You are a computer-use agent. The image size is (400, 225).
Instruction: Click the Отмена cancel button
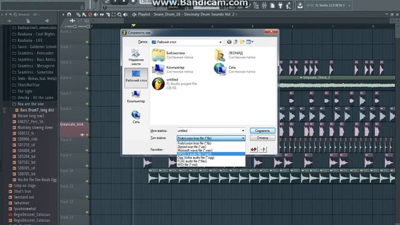click(x=262, y=138)
